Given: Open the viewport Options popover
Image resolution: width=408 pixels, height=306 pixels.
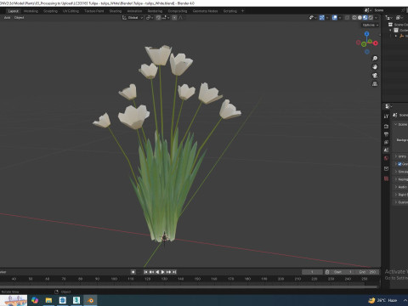Looking at the screenshot, I should pos(371,25).
